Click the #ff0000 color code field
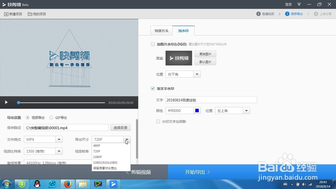This screenshot has height=189, width=336. [x=179, y=111]
